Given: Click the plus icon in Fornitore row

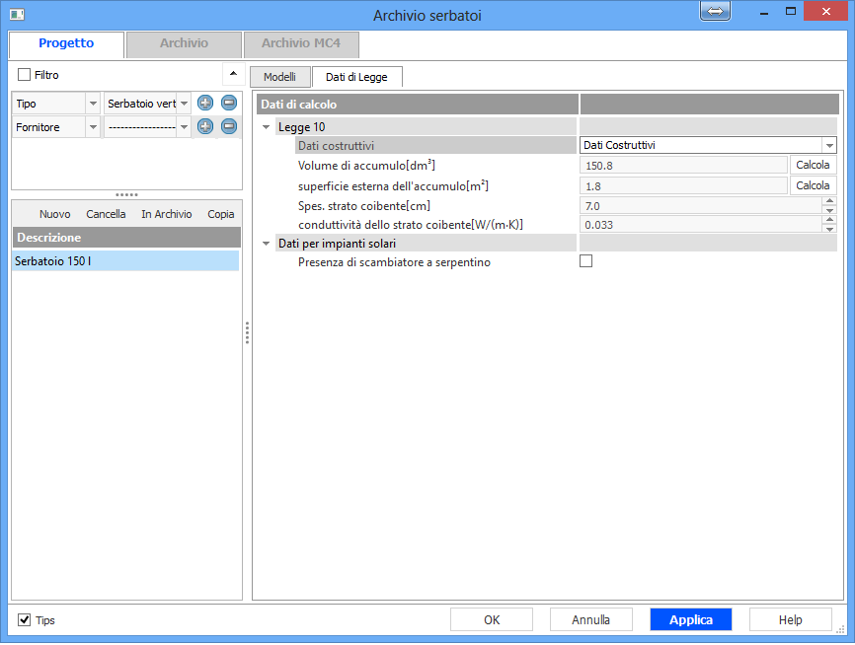Looking at the screenshot, I should click(x=205, y=126).
